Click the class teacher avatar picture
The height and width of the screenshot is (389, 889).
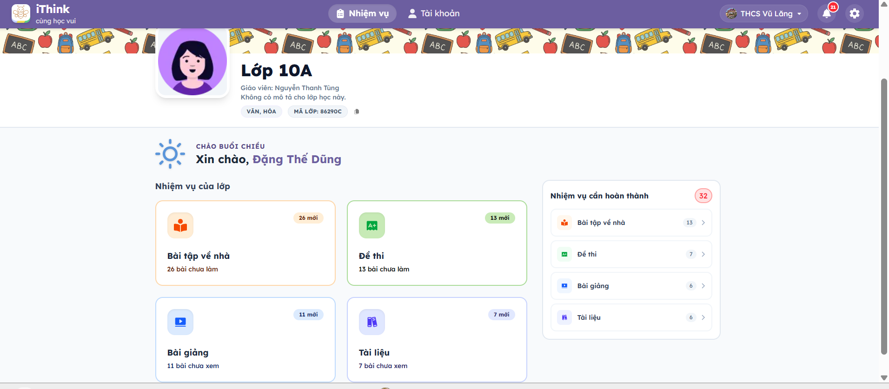click(x=192, y=61)
